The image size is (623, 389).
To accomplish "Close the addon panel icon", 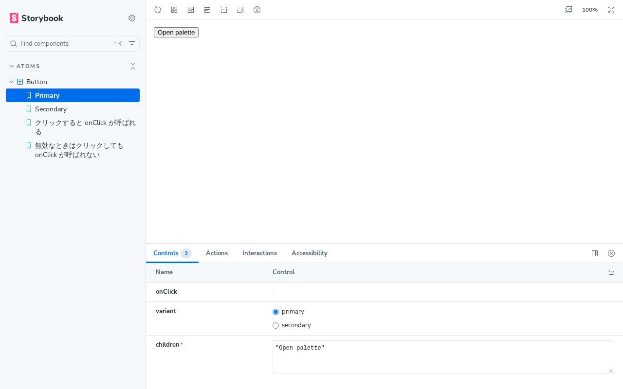I will 611,253.
